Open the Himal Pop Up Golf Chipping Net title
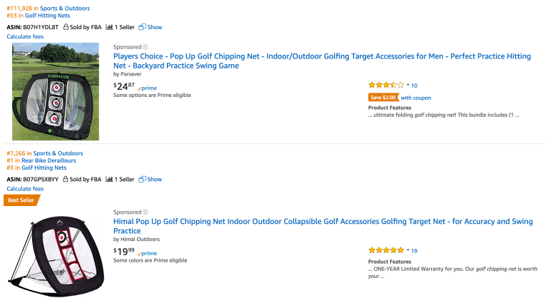The image size is (548, 303). [323, 226]
